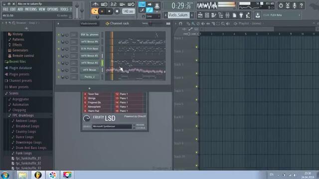Select the reFX Nexus #2 channel button
The width and height of the screenshot is (319, 179).
[x=90, y=63]
